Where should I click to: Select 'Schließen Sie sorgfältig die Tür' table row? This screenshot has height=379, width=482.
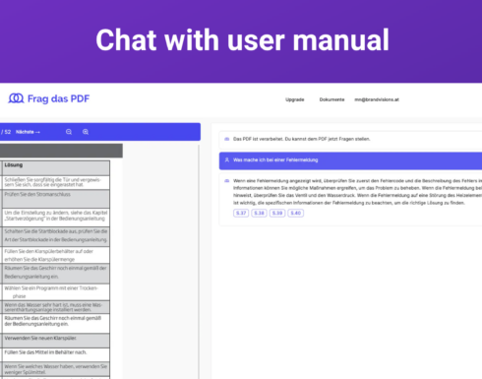pos(56,182)
